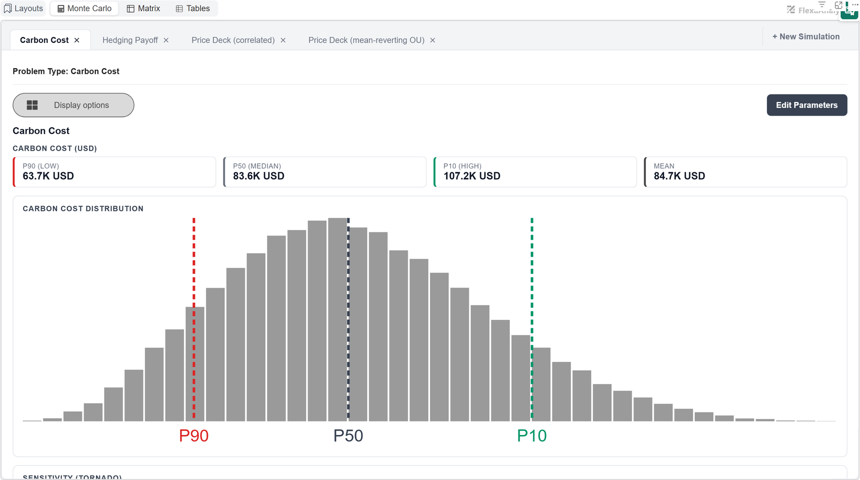
Task: Open the Layouts bookmark menu
Action: pyautogui.click(x=23, y=9)
